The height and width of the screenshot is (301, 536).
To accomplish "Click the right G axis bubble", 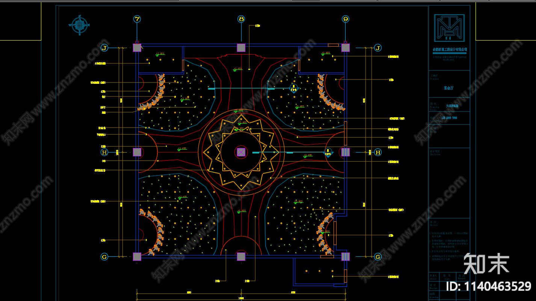I will pyautogui.click(x=378, y=257).
